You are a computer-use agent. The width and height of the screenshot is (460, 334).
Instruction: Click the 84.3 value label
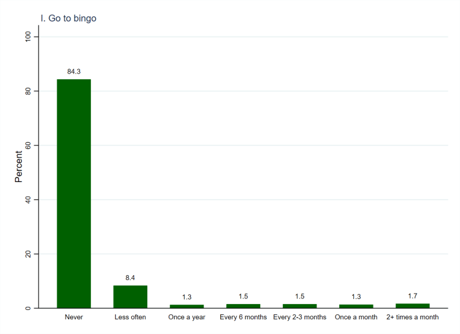(74, 72)
